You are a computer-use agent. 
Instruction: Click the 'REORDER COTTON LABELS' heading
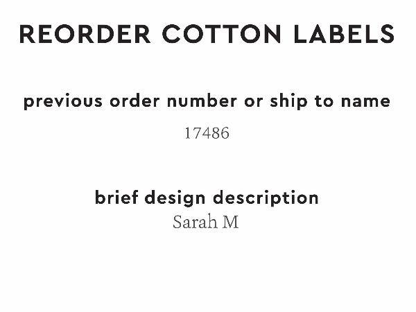click(207, 34)
